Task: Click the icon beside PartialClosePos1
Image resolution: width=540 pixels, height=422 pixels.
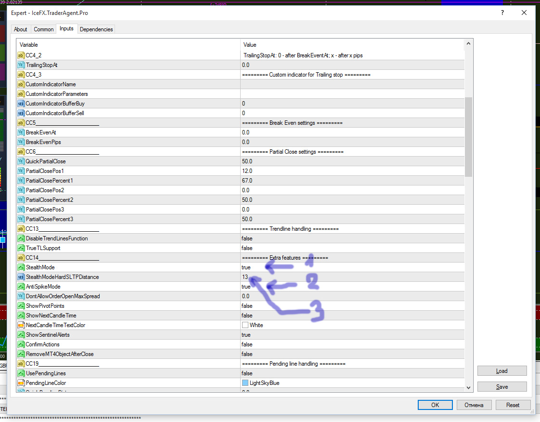Action: (21, 171)
